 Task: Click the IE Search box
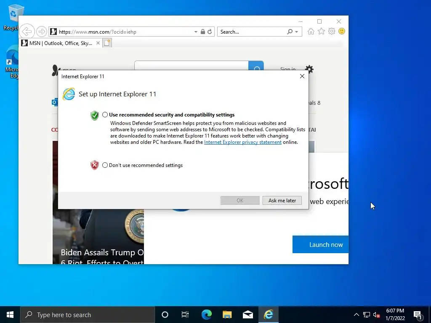[x=252, y=32]
